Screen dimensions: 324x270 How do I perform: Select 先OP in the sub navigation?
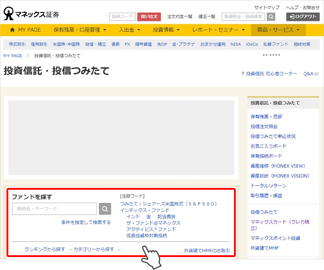point(162,44)
